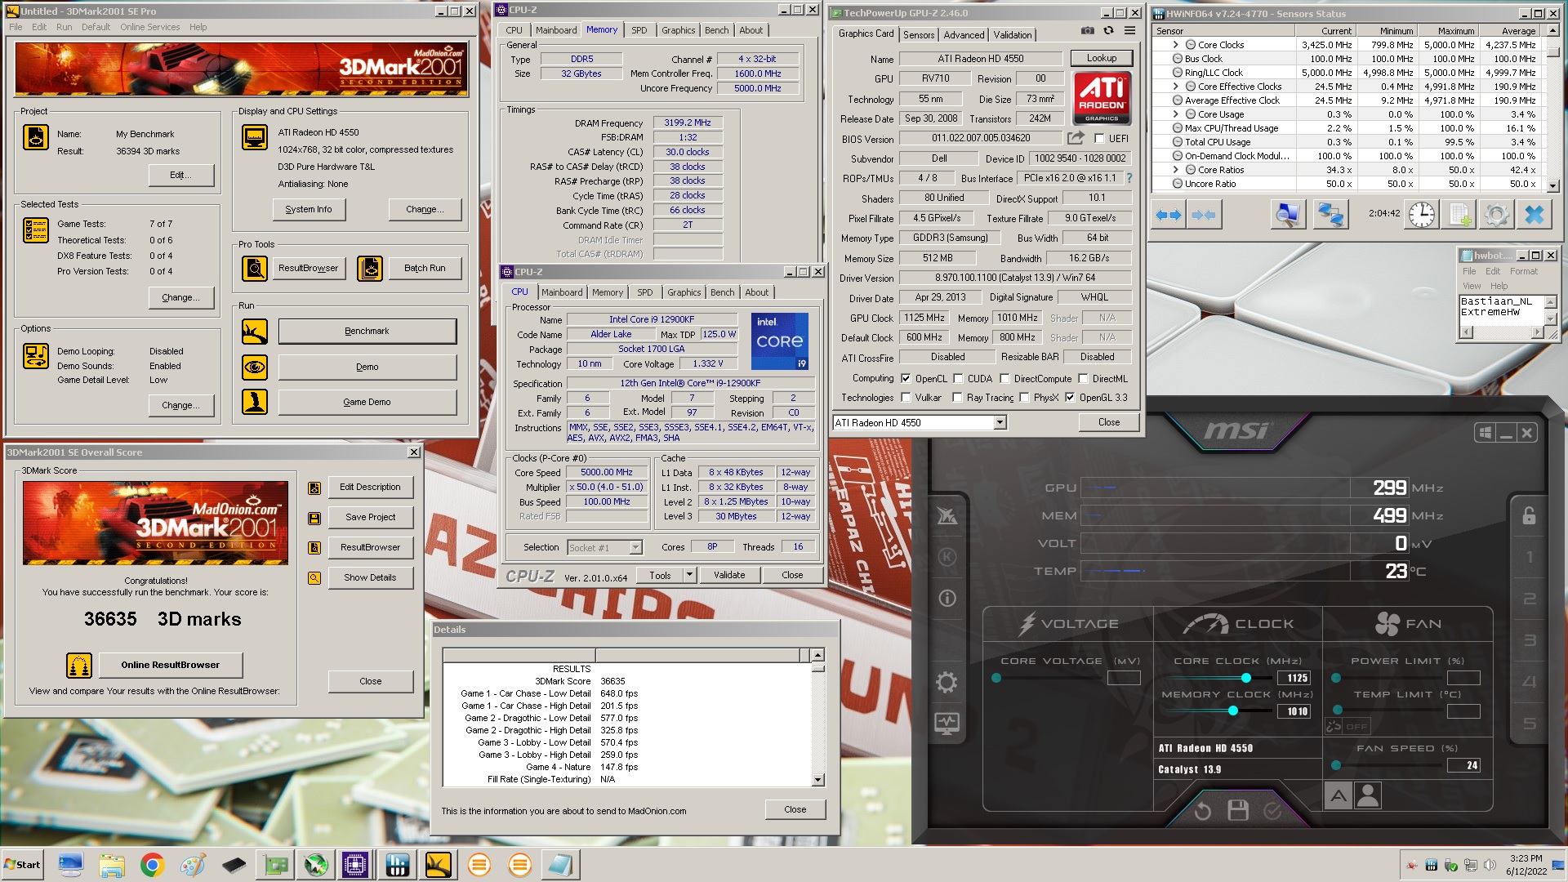Click HWiNFO expand columns arrows icon
Viewport: 1568px width, 882px height.
coord(1169,215)
